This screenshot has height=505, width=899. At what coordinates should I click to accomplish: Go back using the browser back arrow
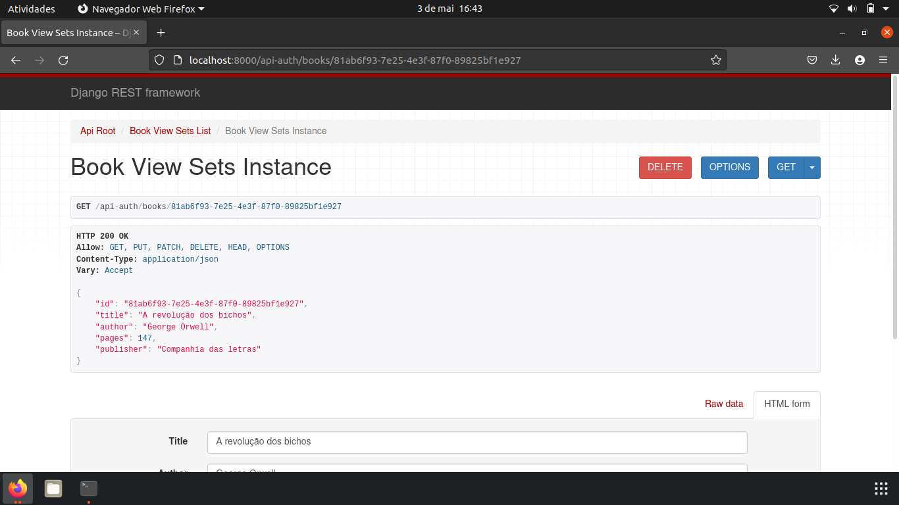[x=15, y=60]
